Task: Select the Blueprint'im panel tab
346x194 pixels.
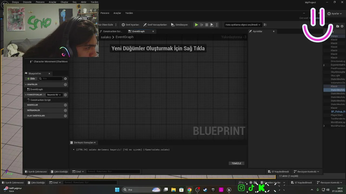Action: [x=35, y=74]
